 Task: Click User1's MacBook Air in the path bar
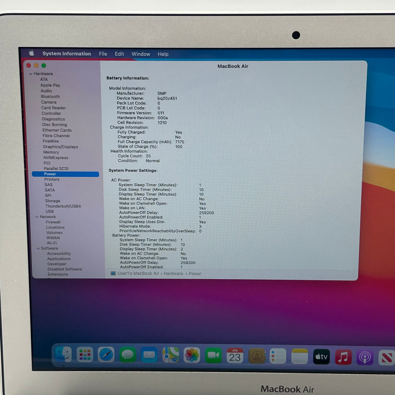pos(138,273)
